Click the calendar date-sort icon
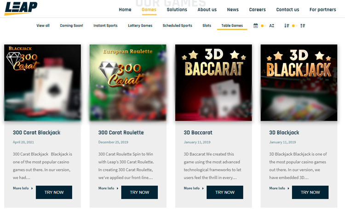 (255, 25)
